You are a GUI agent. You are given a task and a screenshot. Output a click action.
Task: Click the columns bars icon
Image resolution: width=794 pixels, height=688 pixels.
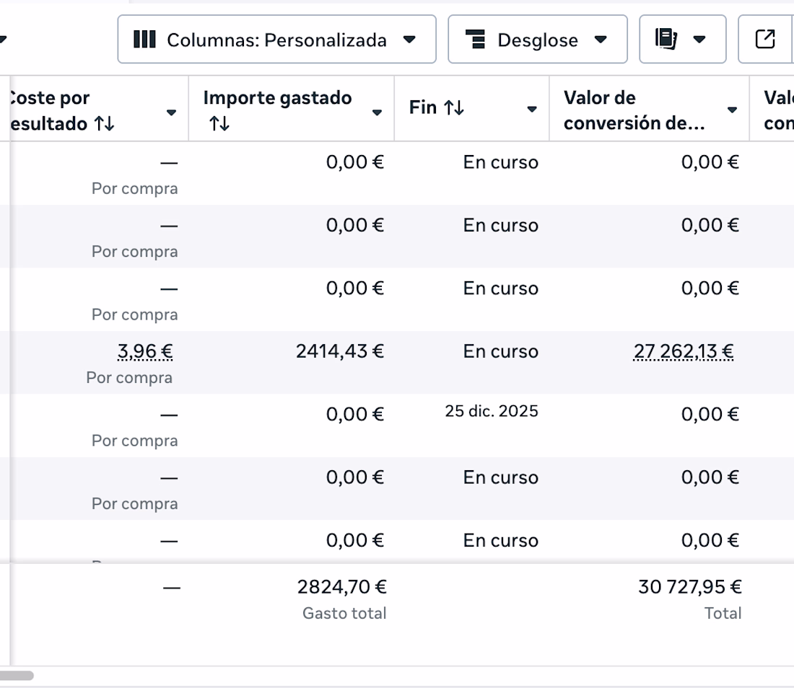click(x=145, y=40)
